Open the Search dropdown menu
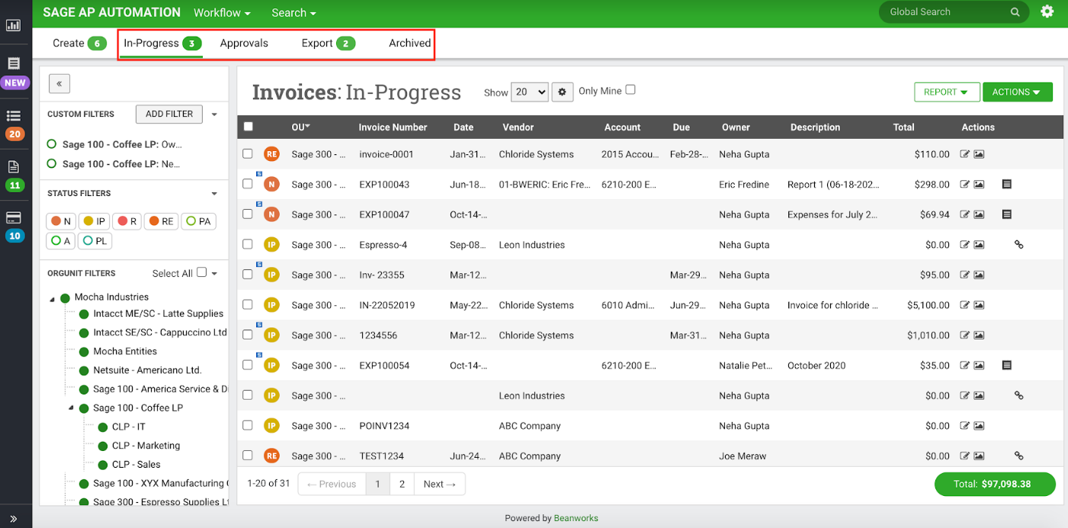The width and height of the screenshot is (1068, 528). (x=293, y=13)
